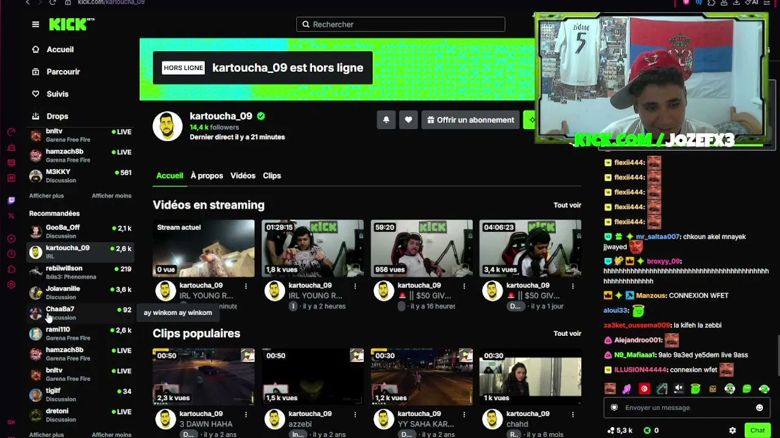
Task: Click chat username Manzous
Action: click(x=651, y=296)
